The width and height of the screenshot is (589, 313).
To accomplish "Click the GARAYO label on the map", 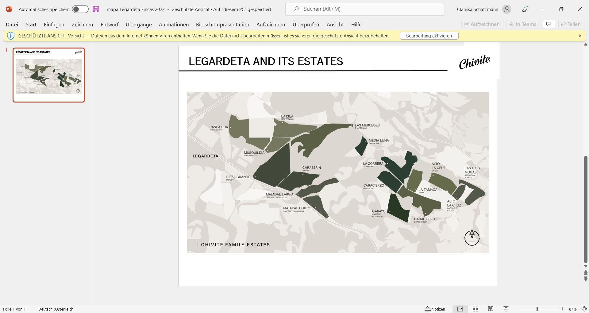I will (x=379, y=211).
